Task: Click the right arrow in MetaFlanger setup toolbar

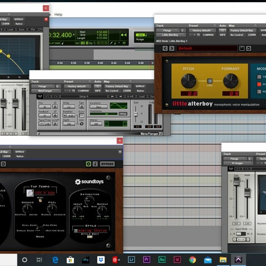Action: point(121,96)
